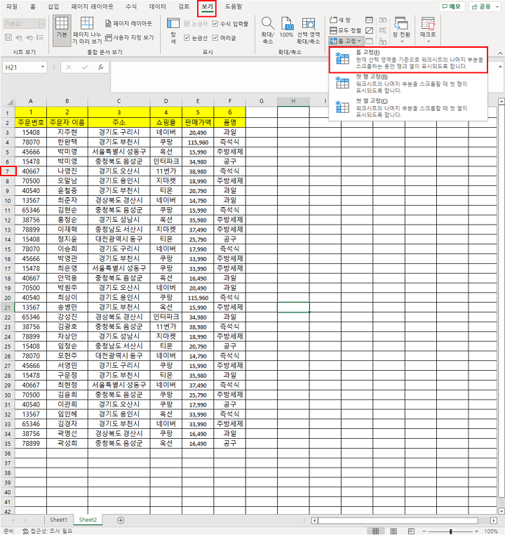505x535 pixels.
Task: Click the confirm checkmark in formula bar
Action: pos(85,67)
